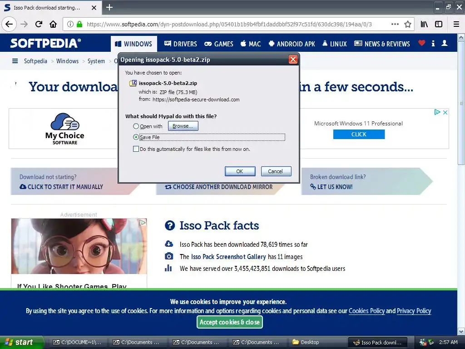The image size is (465, 349).
Task: Click the AdChoices triangle icon
Action: click(x=437, y=112)
